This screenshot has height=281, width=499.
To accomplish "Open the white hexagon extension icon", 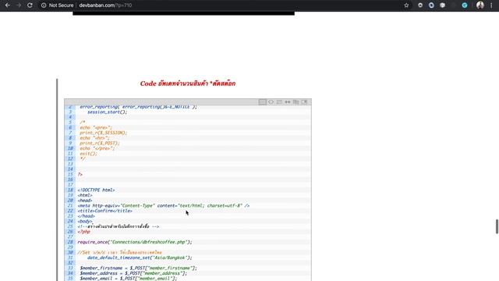I will [x=442, y=5].
